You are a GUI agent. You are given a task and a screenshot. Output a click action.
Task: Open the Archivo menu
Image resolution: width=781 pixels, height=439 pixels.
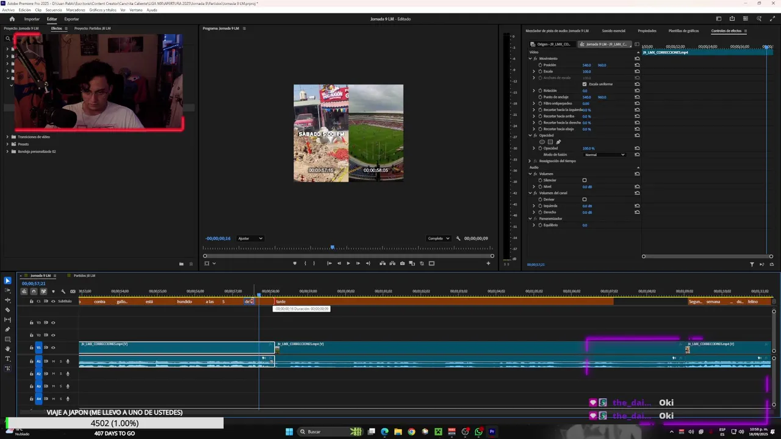click(x=8, y=10)
